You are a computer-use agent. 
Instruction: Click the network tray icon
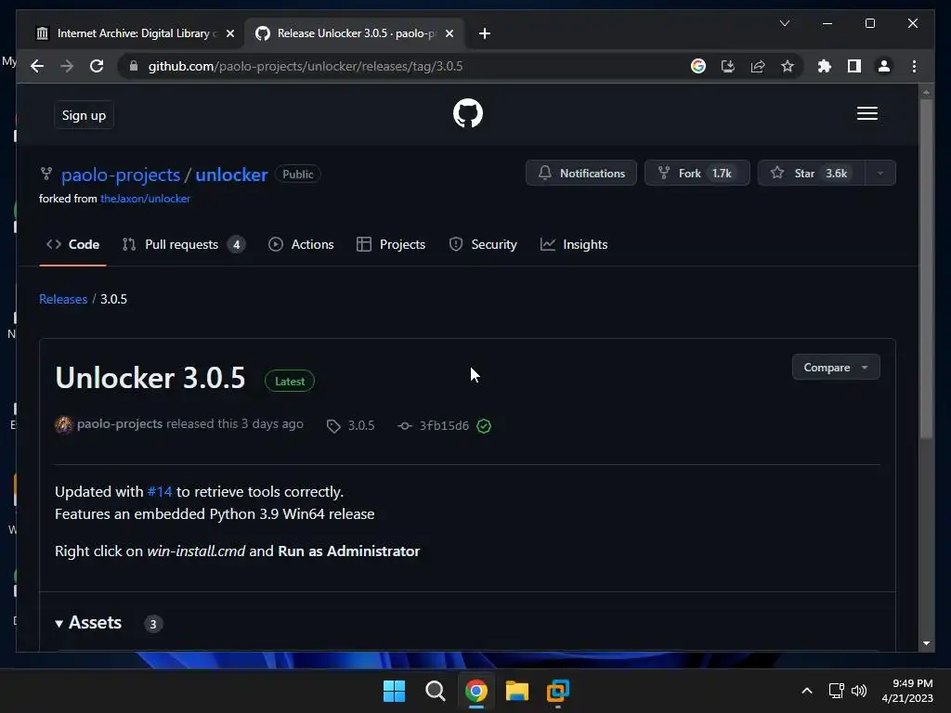(x=837, y=691)
